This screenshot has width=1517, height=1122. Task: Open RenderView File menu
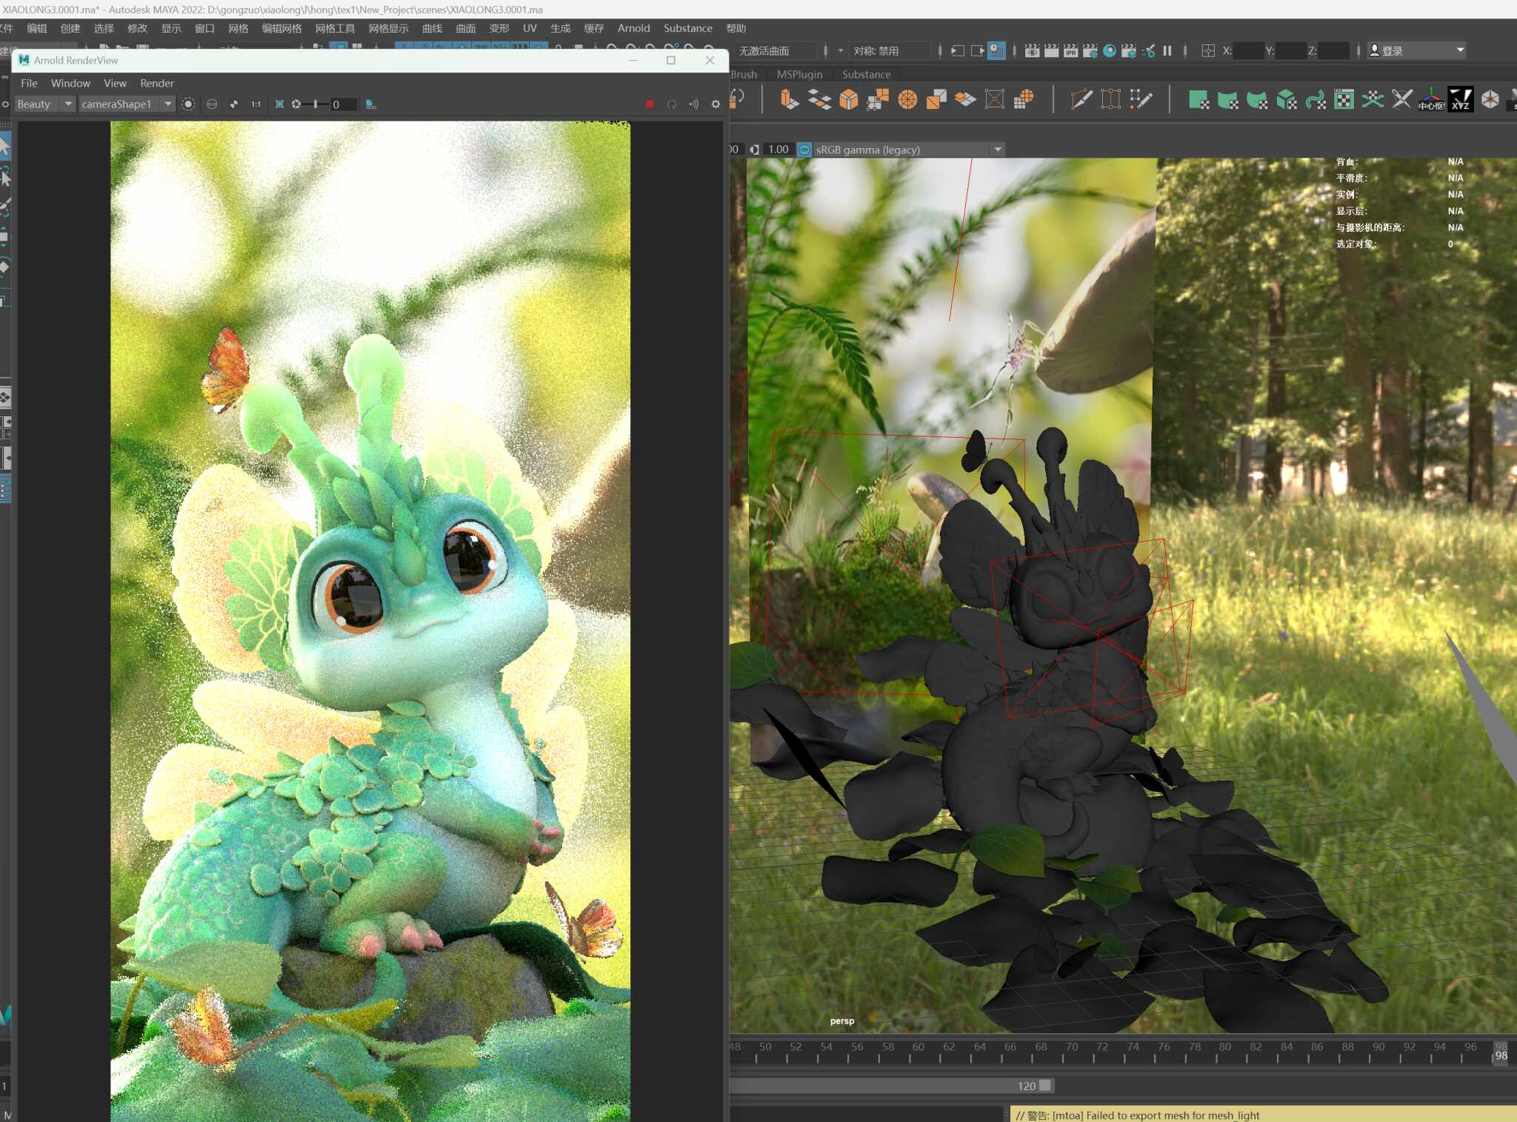[29, 83]
